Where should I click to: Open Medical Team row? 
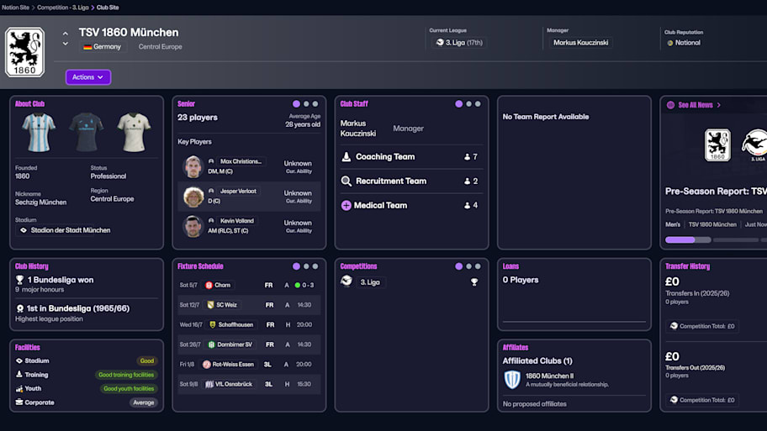point(411,205)
